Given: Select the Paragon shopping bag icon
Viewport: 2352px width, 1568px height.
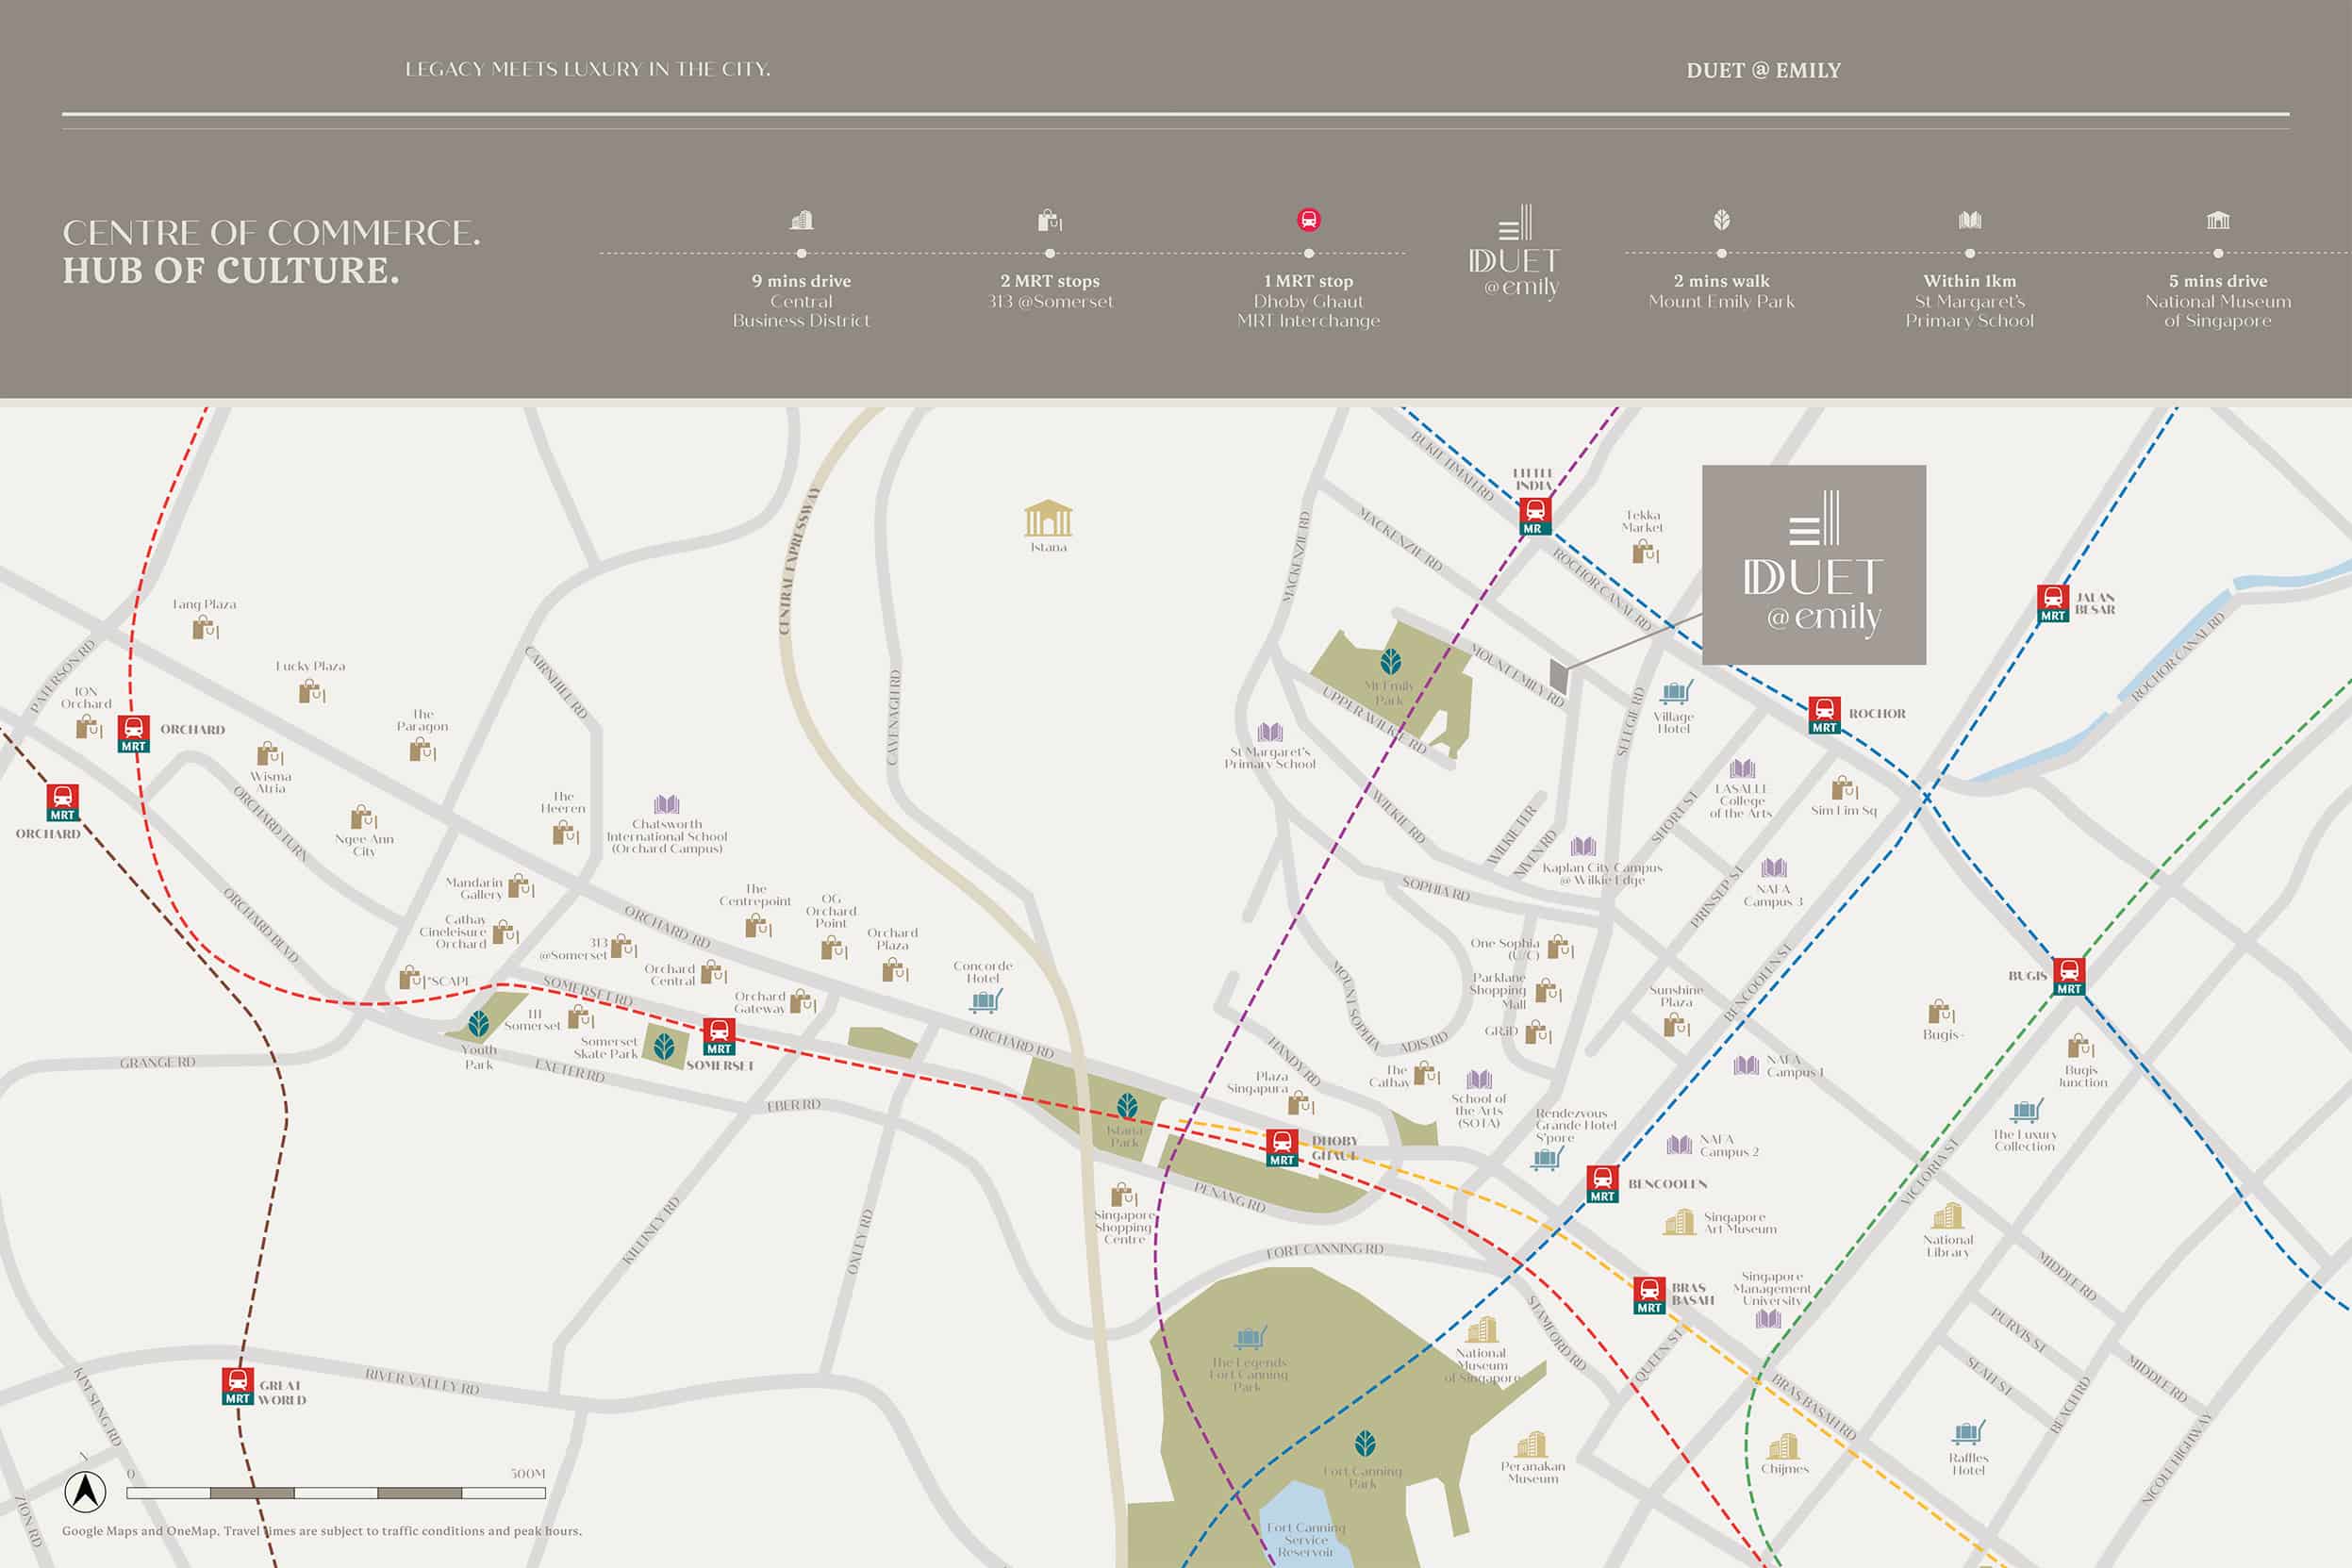Looking at the screenshot, I should 422,749.
